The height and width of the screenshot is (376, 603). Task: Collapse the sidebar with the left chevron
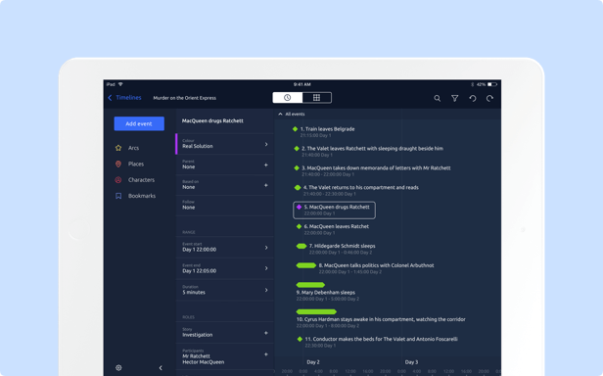click(x=161, y=367)
